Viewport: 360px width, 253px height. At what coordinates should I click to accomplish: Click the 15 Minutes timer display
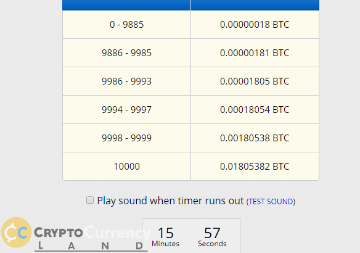[165, 237]
